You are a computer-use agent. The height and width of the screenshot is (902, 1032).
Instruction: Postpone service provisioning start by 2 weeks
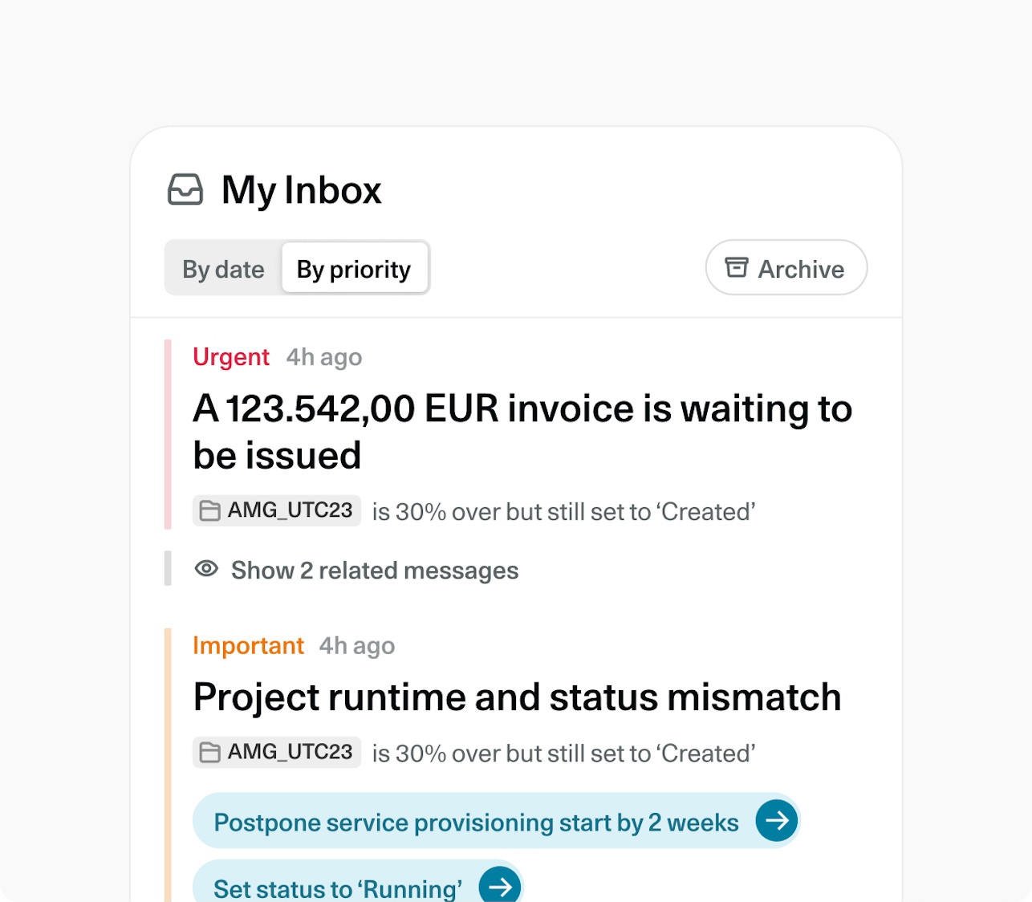coord(476,823)
